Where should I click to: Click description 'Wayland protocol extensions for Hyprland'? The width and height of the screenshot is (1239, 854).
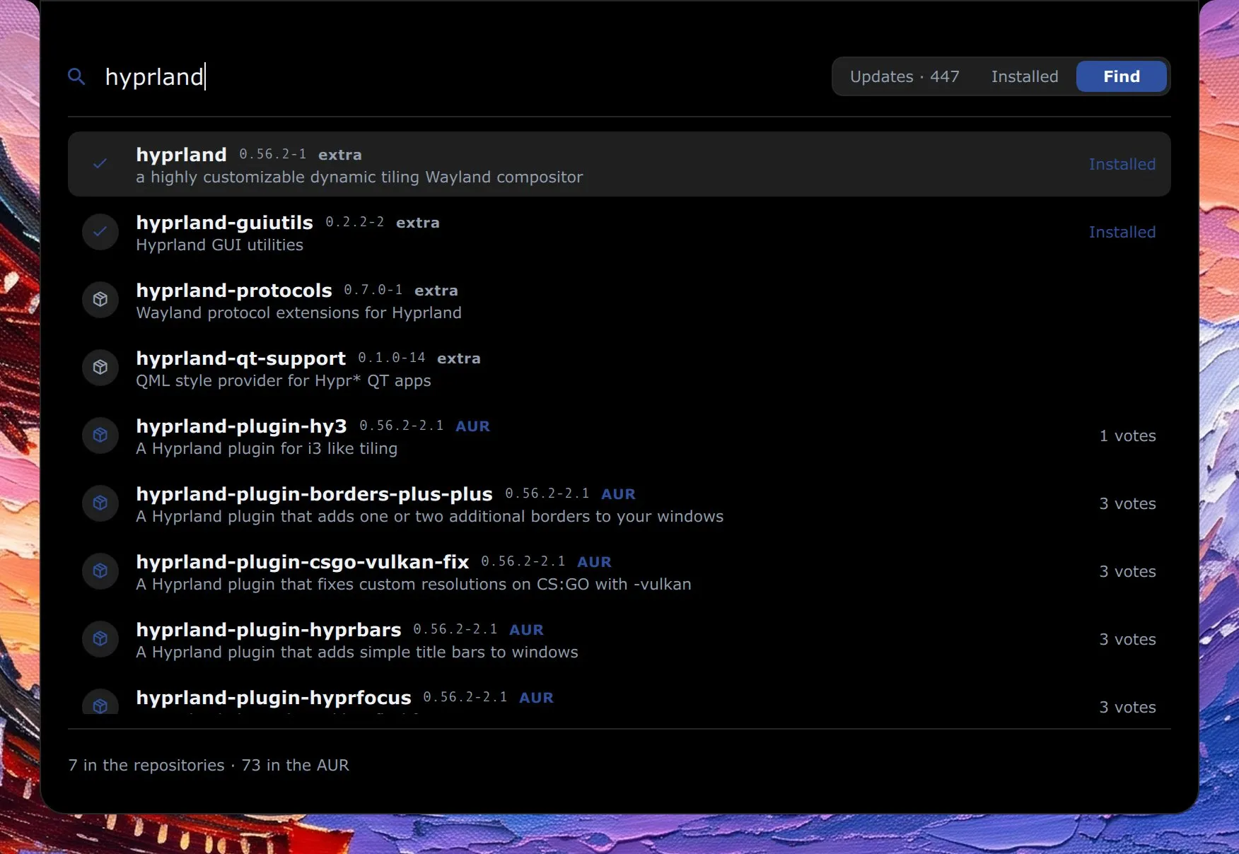point(298,313)
